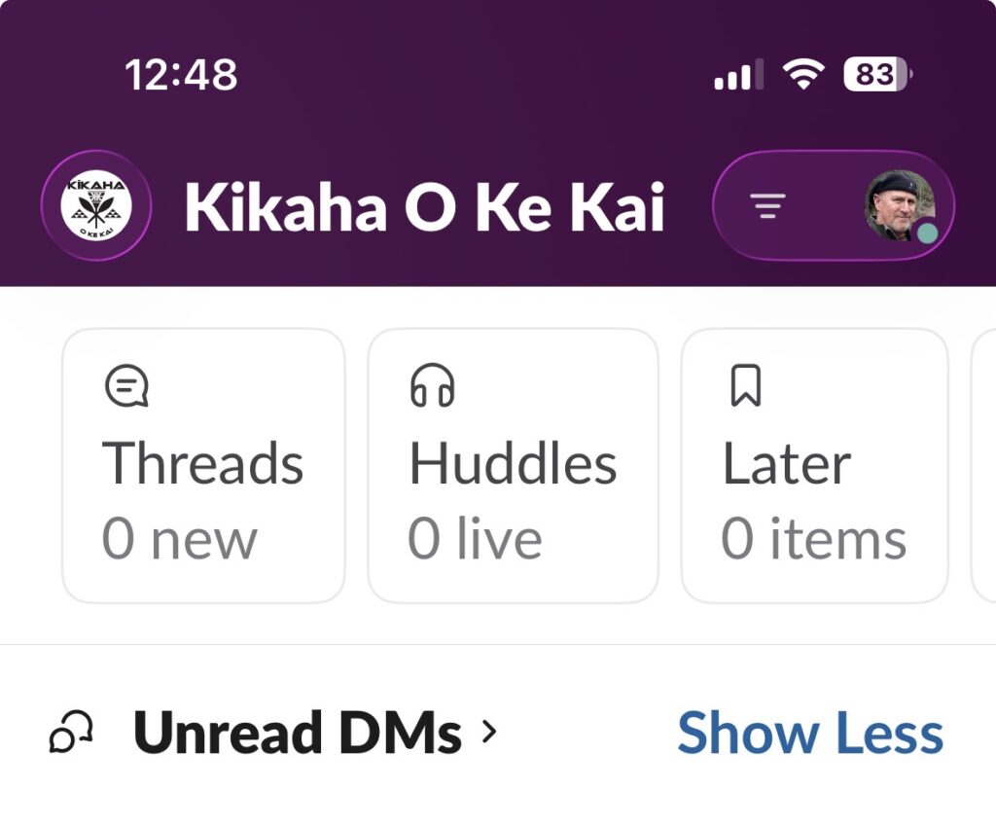The image size is (996, 826).
Task: Tap the '0 live' huddles count
Action: [x=475, y=539]
